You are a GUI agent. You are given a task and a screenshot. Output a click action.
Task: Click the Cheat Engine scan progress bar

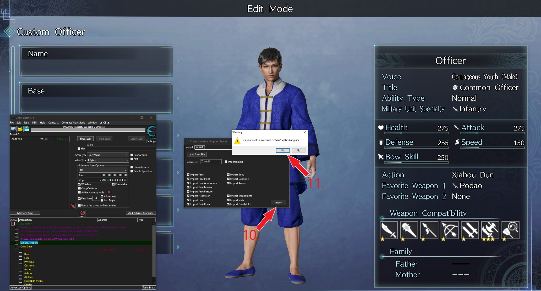pos(88,130)
